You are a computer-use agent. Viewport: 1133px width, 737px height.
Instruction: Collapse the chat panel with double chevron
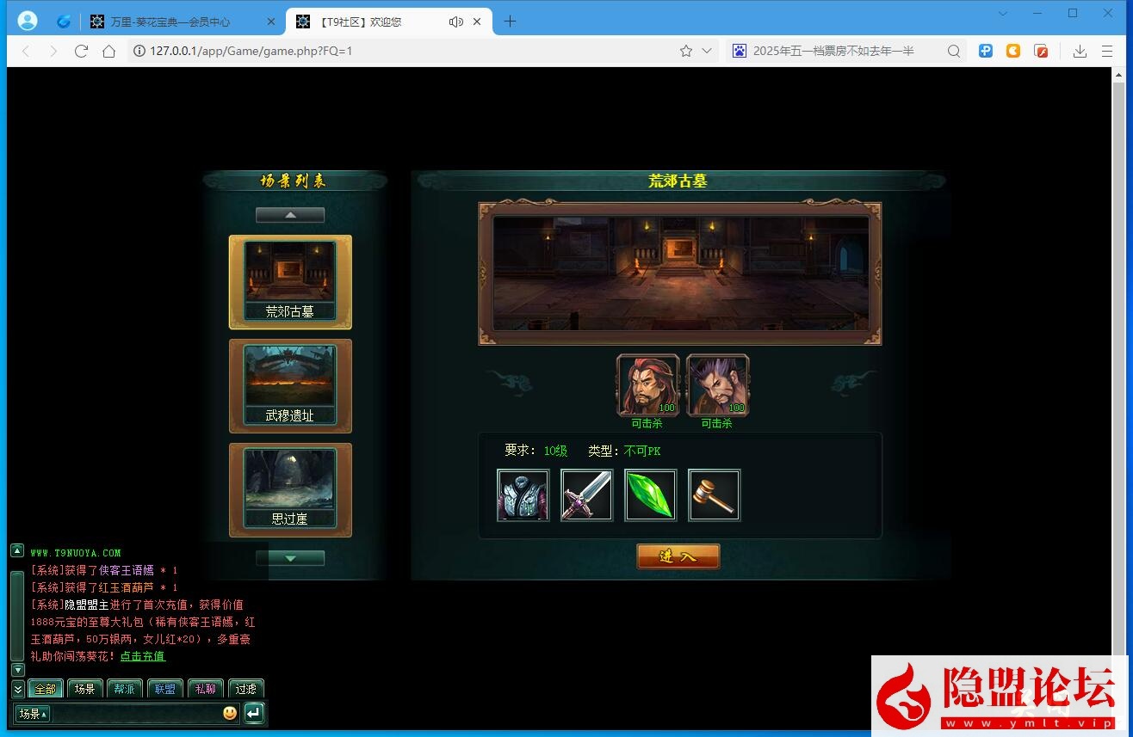tap(17, 690)
